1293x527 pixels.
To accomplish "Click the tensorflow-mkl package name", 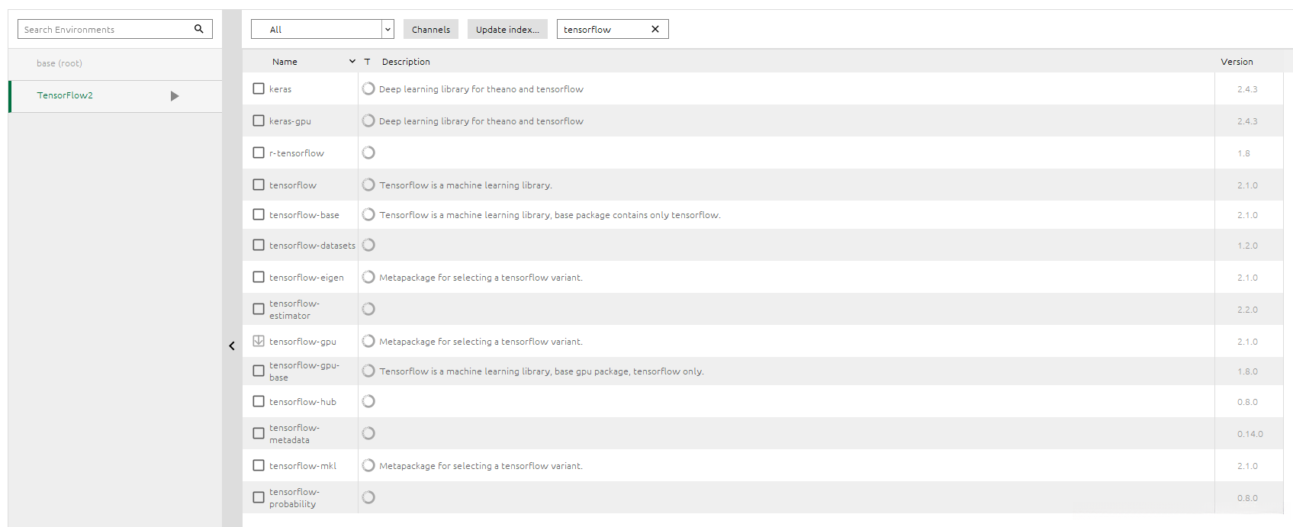I will 302,466.
